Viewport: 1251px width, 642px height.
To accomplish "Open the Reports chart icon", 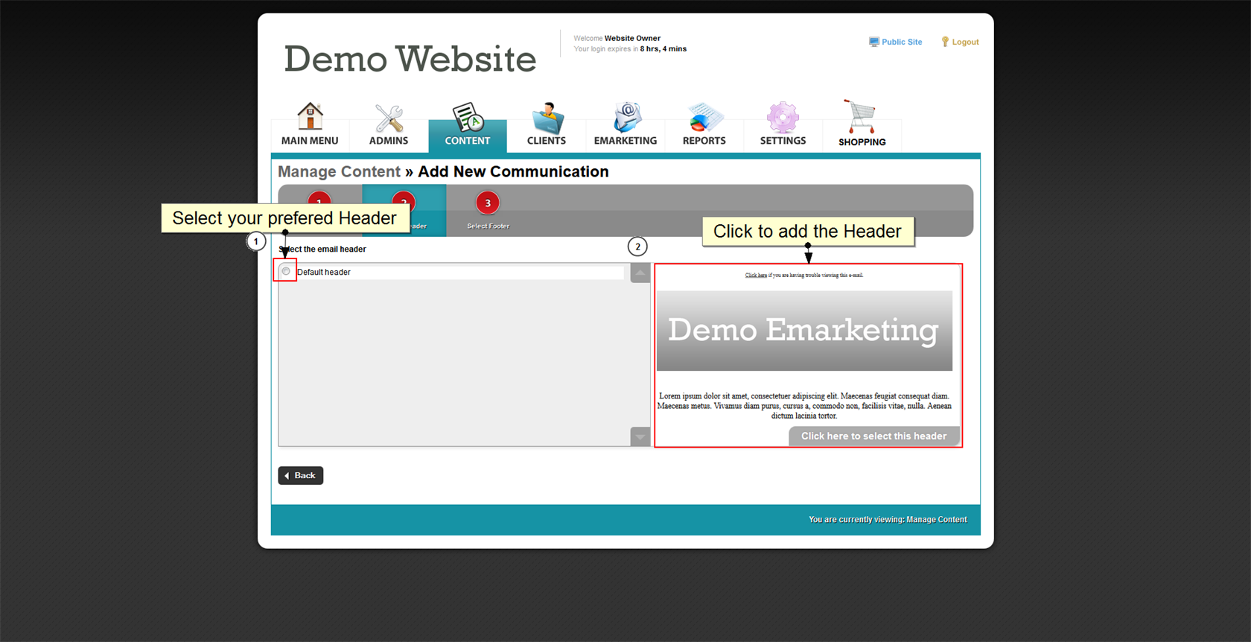I will coord(704,118).
